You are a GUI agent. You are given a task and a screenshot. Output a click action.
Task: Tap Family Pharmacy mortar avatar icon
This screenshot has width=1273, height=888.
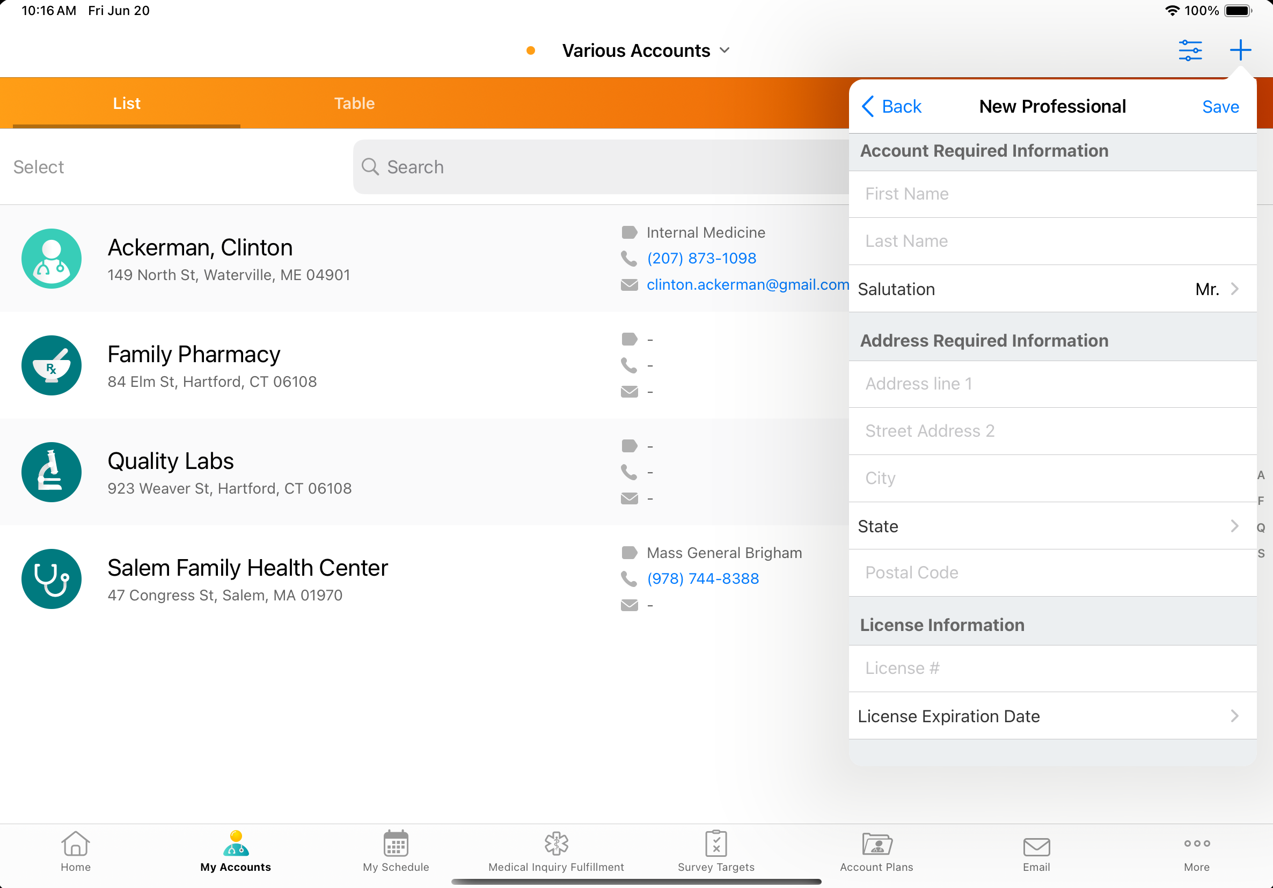[52, 365]
